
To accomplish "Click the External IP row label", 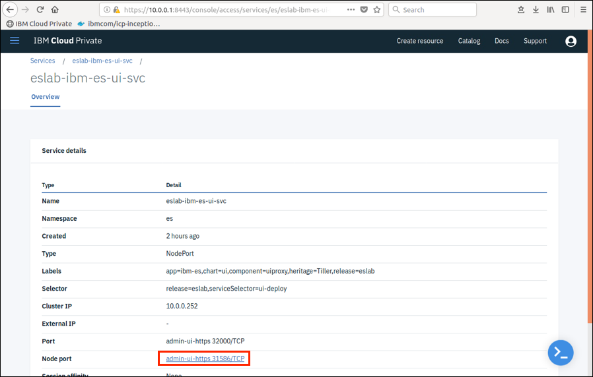I will pos(59,324).
